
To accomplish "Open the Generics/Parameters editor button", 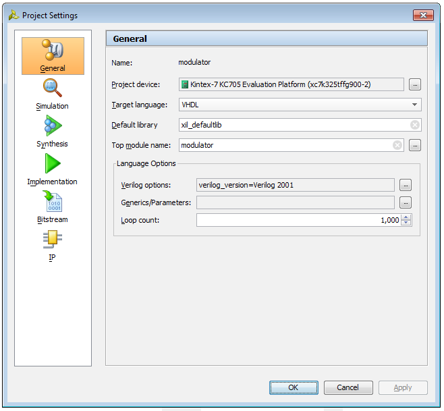I will [406, 203].
